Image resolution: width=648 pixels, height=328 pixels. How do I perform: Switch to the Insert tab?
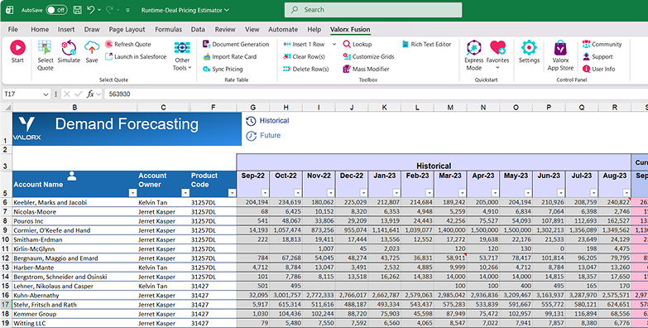click(66, 29)
